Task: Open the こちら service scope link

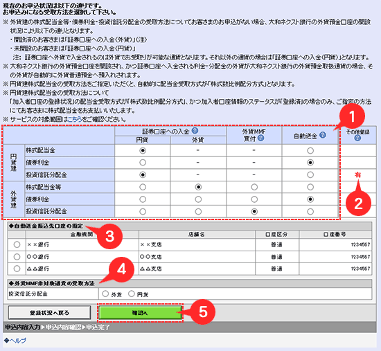Action: (75, 119)
